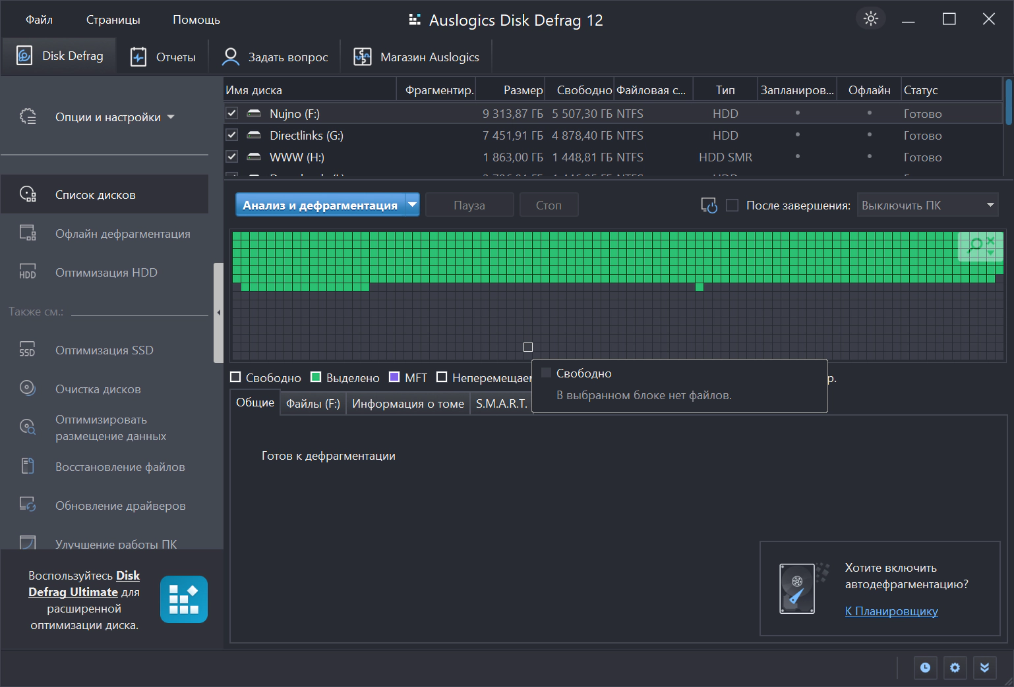1014x687 pixels.
Task: Open Улучшение работы ПК icon
Action: tap(28, 542)
